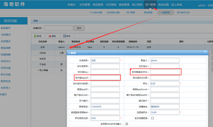Viewport: 213px width, 127px height.
Task: Toggle the 生日优惠短信 checkbox
Action: point(152,118)
